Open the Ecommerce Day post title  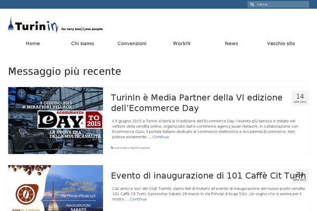click(x=197, y=102)
